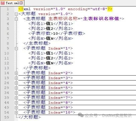The width and height of the screenshot is (136, 121).
Task: Collapse 子表标题 Index="1" fold marker
Action: point(16,48)
